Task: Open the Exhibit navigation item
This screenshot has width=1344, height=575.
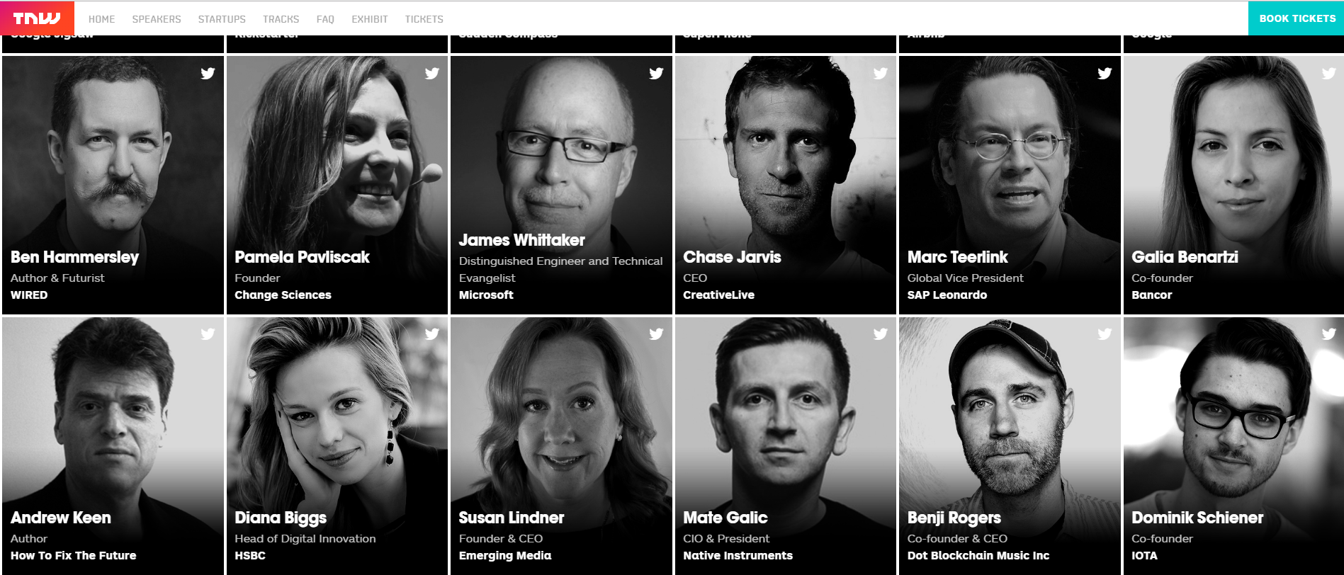Action: [x=370, y=19]
